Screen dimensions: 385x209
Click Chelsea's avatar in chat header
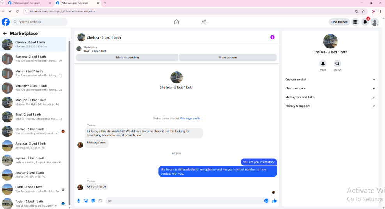click(x=81, y=37)
